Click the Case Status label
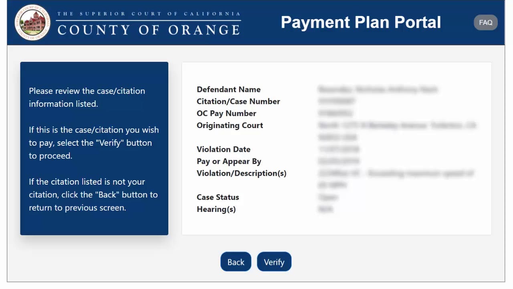This screenshot has width=513, height=289. pyautogui.click(x=218, y=197)
